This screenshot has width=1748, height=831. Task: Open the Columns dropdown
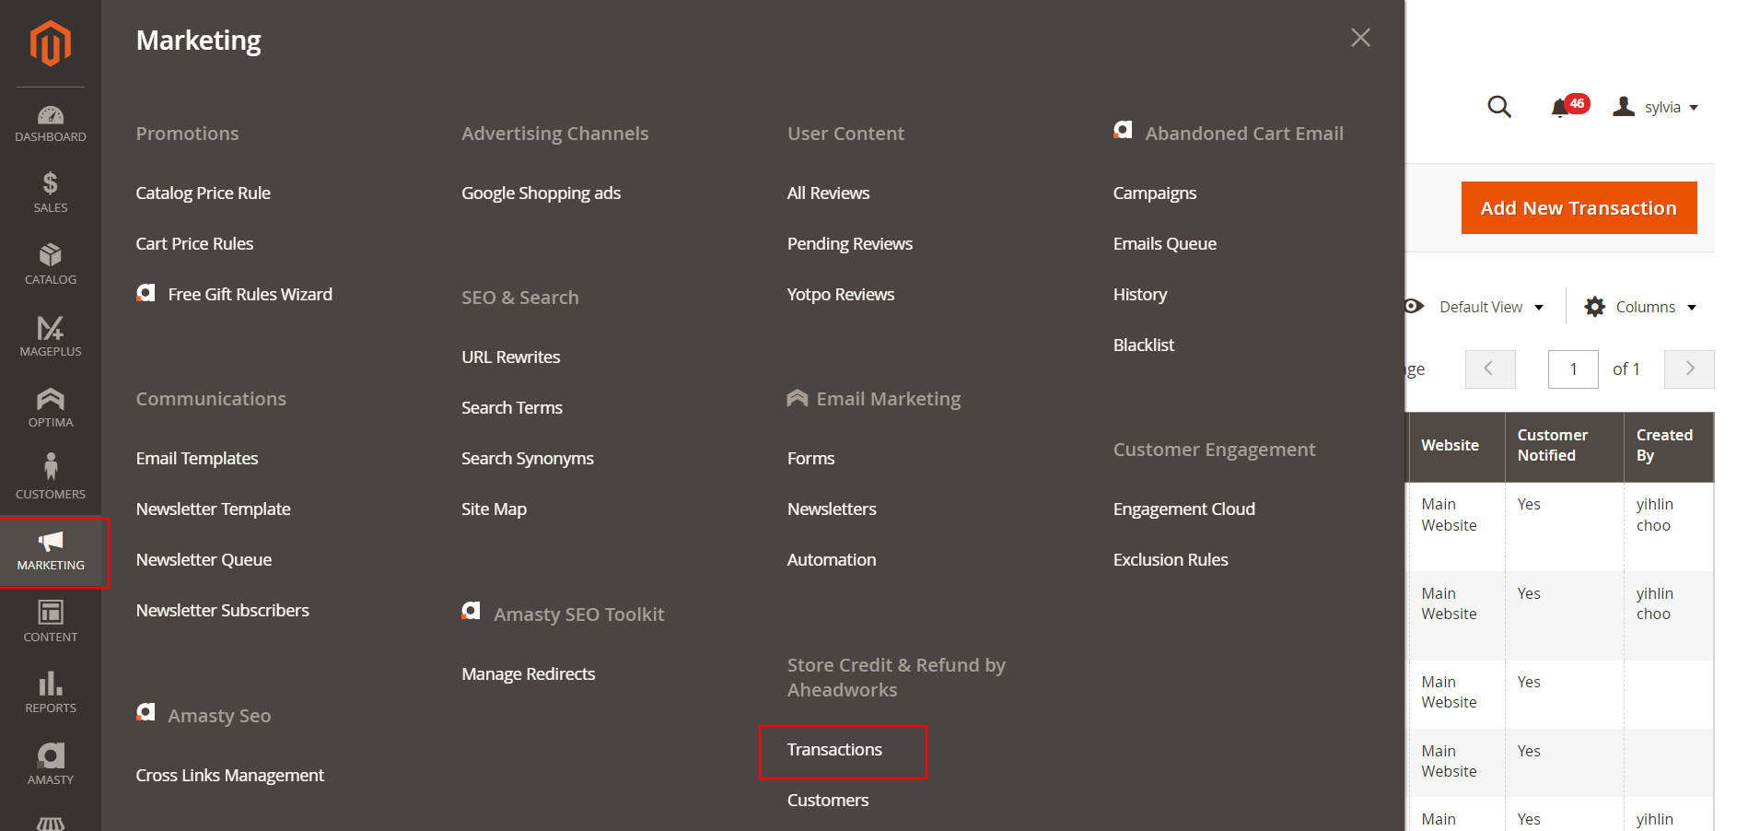coord(1640,307)
